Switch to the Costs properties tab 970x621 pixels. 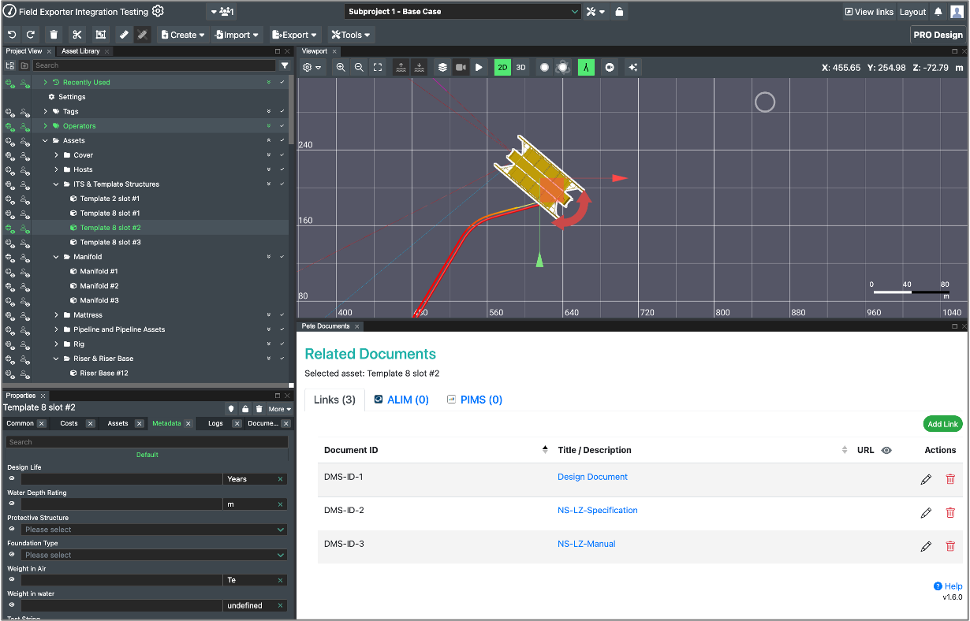pos(69,423)
